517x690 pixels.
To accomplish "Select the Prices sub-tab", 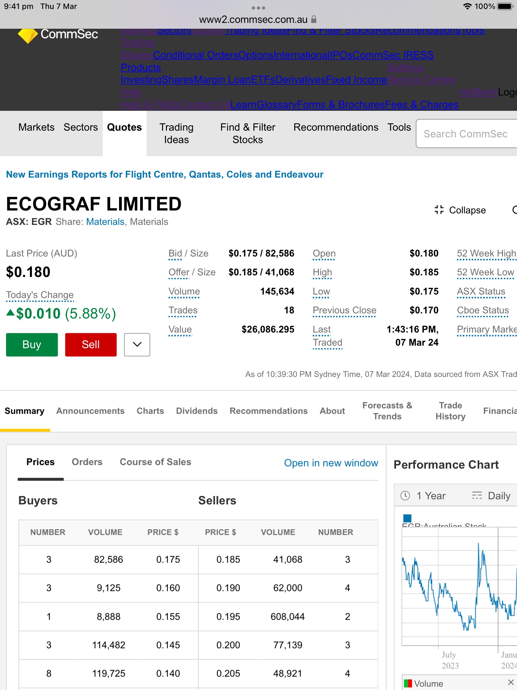I will [x=41, y=462].
